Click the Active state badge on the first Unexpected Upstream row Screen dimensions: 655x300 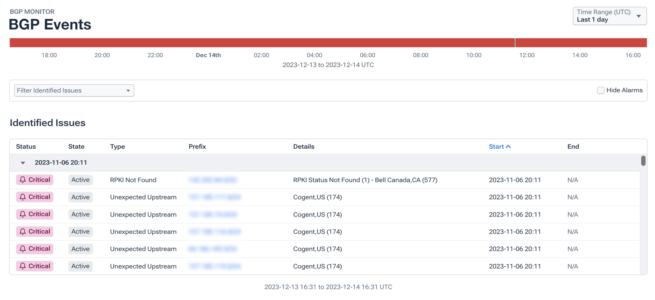pos(80,197)
